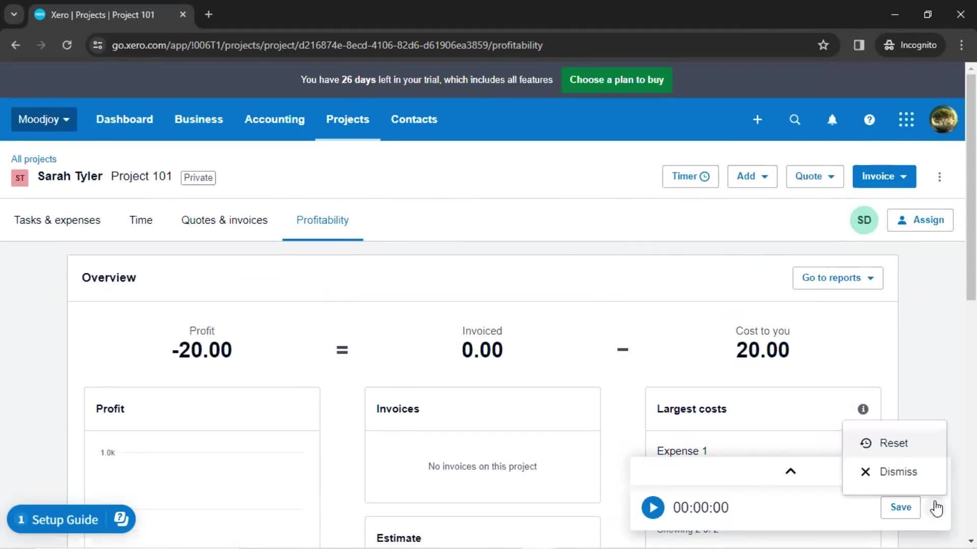The image size is (977, 549).
Task: Click the page vertical scrollbar
Action: (970, 187)
